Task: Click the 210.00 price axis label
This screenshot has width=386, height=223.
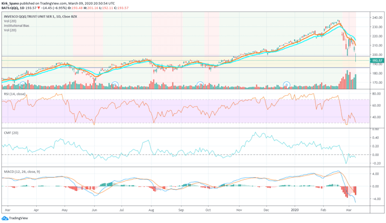Action: (x=377, y=45)
